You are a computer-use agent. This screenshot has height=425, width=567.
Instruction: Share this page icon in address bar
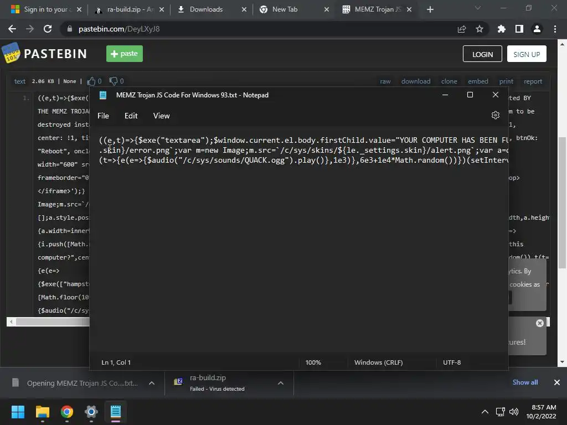[462, 29]
